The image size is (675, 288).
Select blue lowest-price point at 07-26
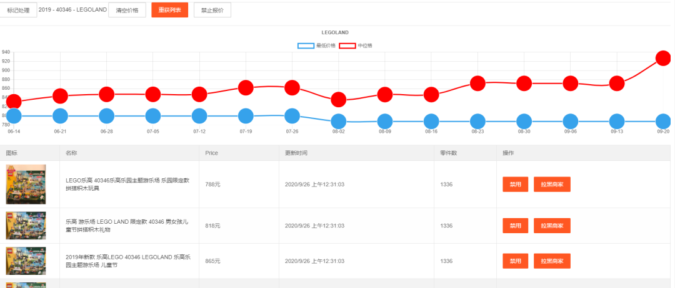(x=292, y=116)
